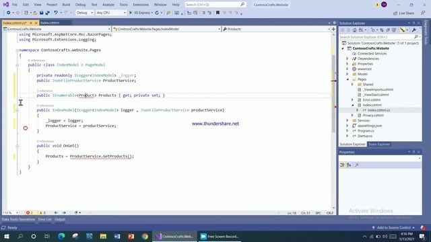Toggle bookmark with the toolbar bookmark icon

coord(218,13)
